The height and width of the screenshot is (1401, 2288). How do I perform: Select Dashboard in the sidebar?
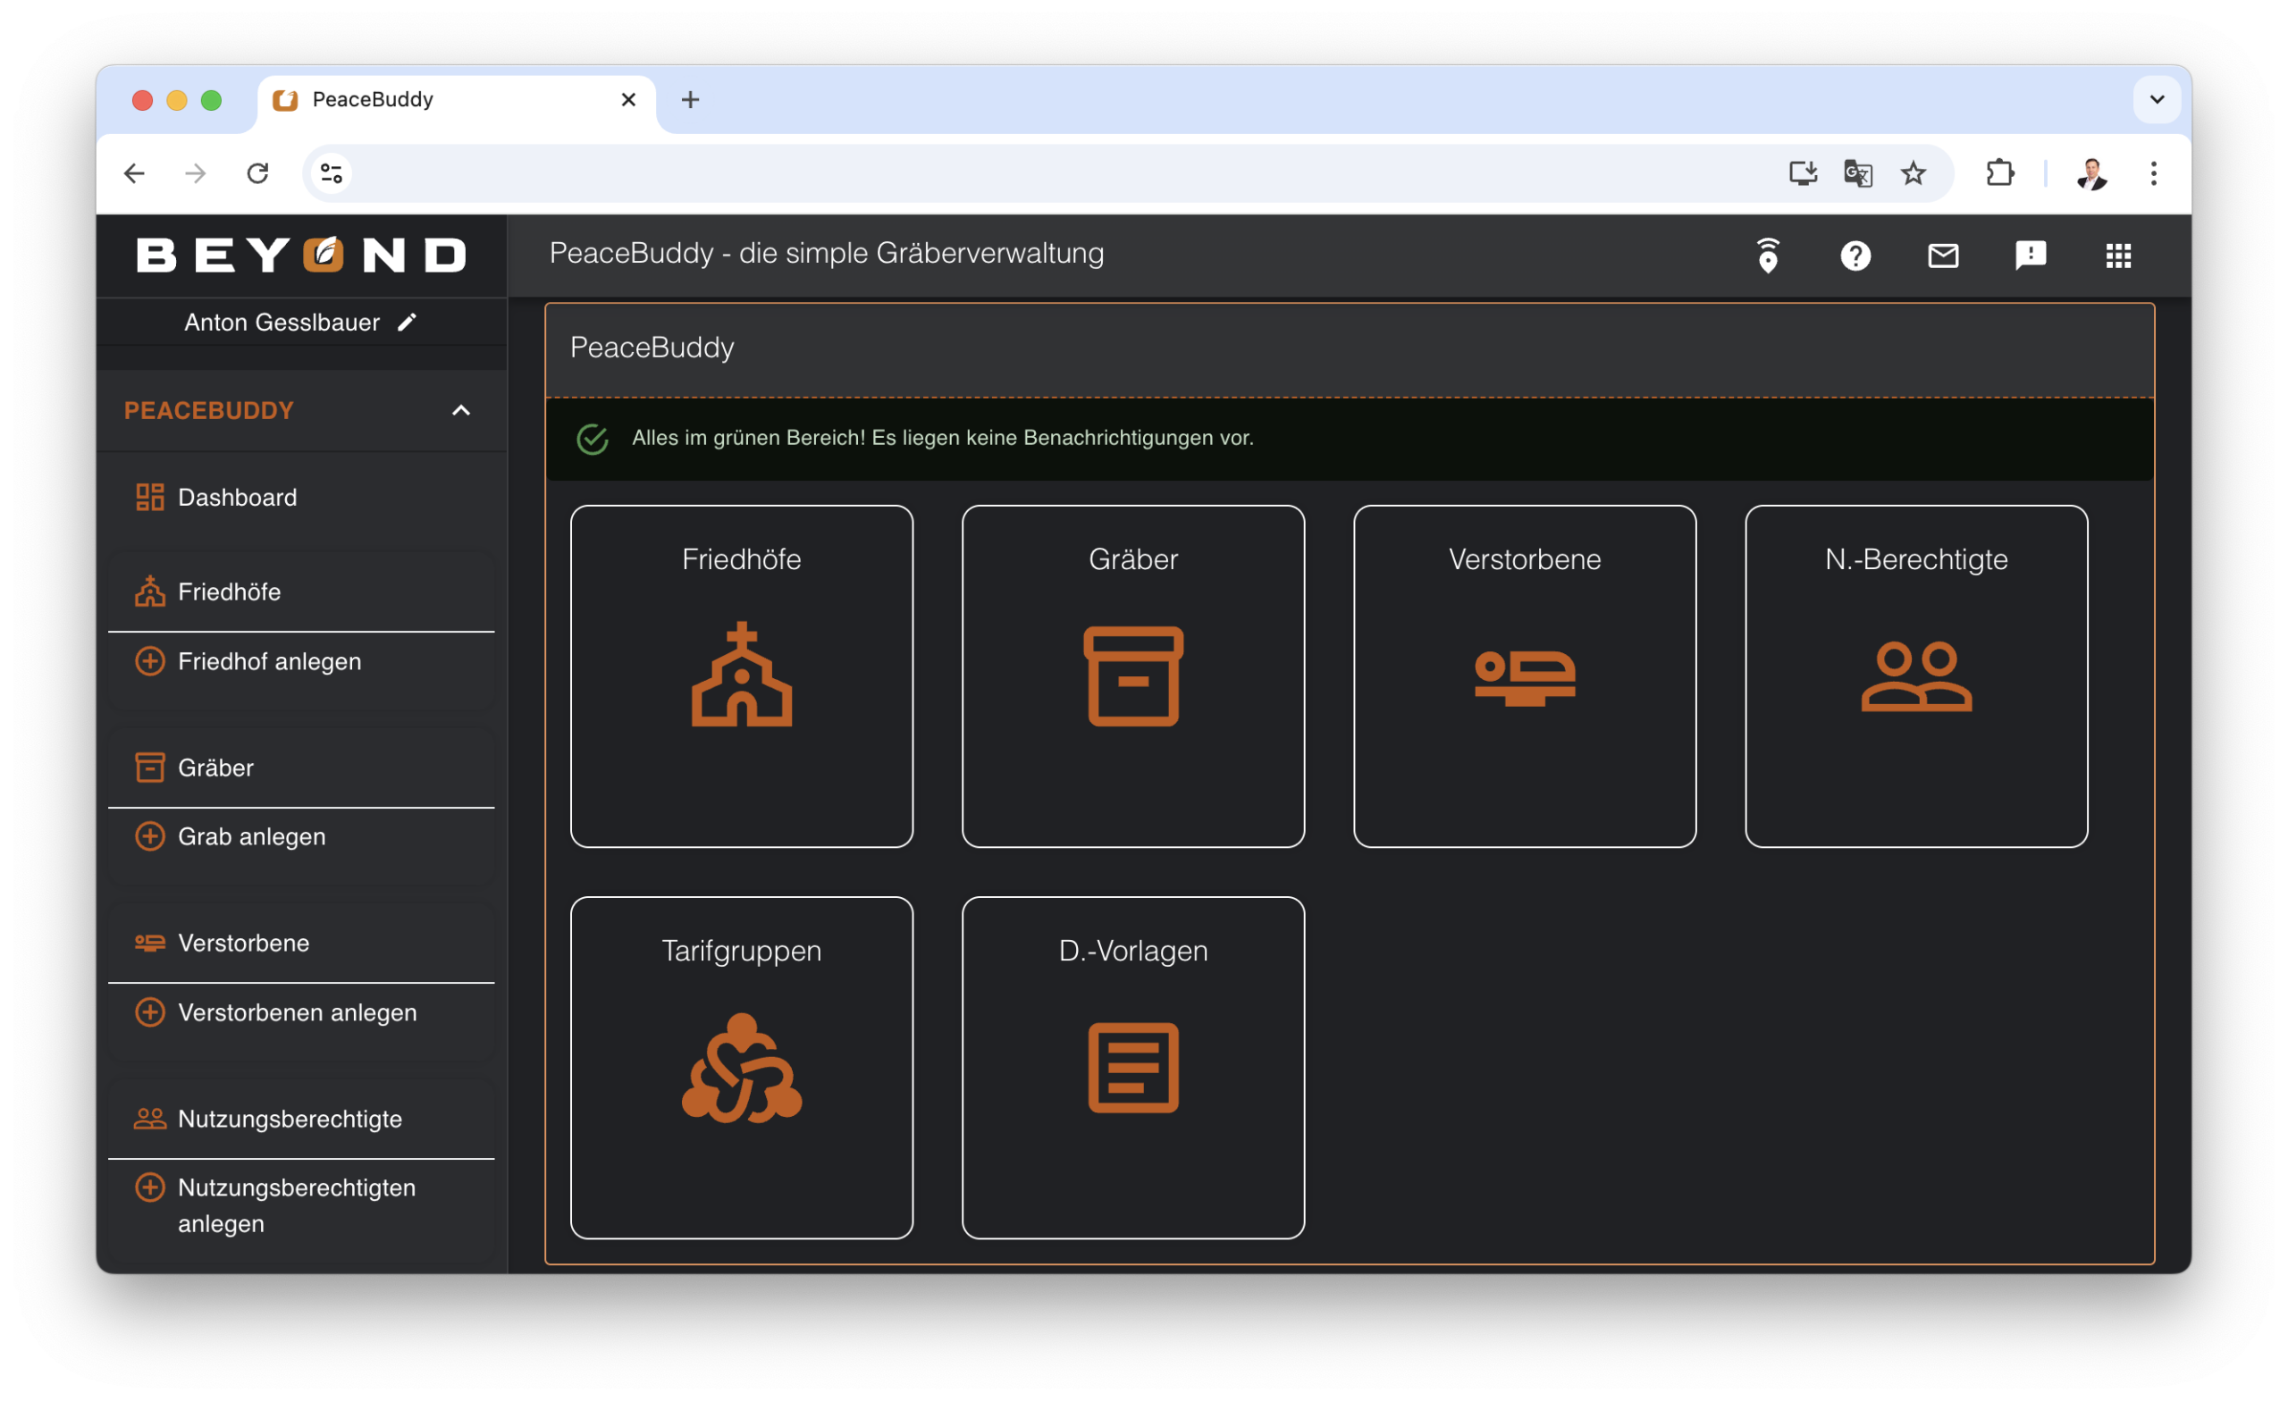237,498
